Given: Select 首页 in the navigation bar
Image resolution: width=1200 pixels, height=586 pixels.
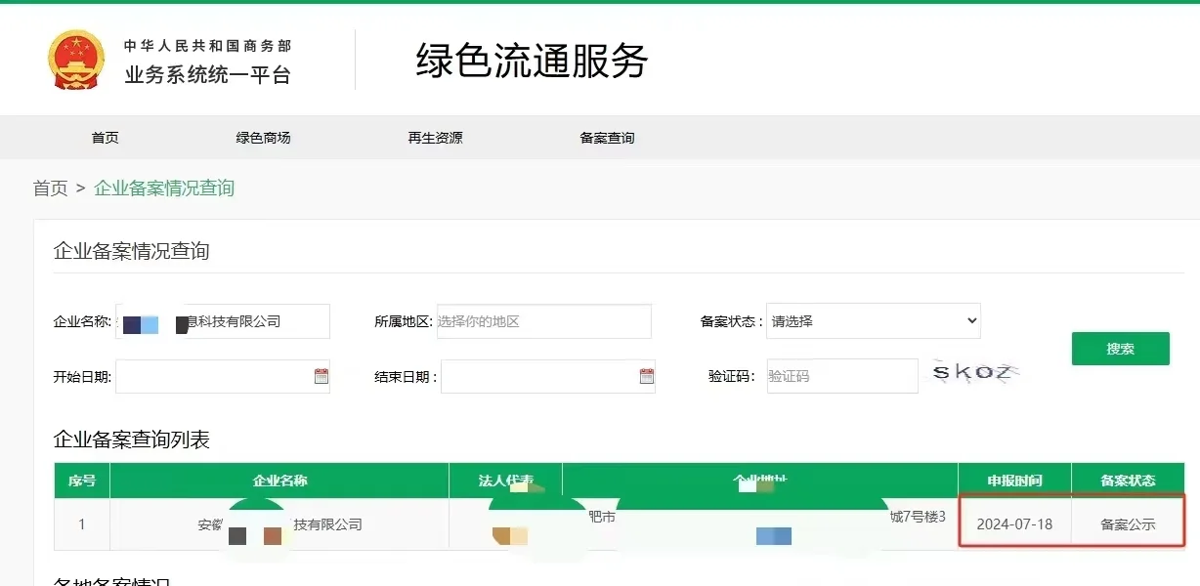Looking at the screenshot, I should coord(105,137).
